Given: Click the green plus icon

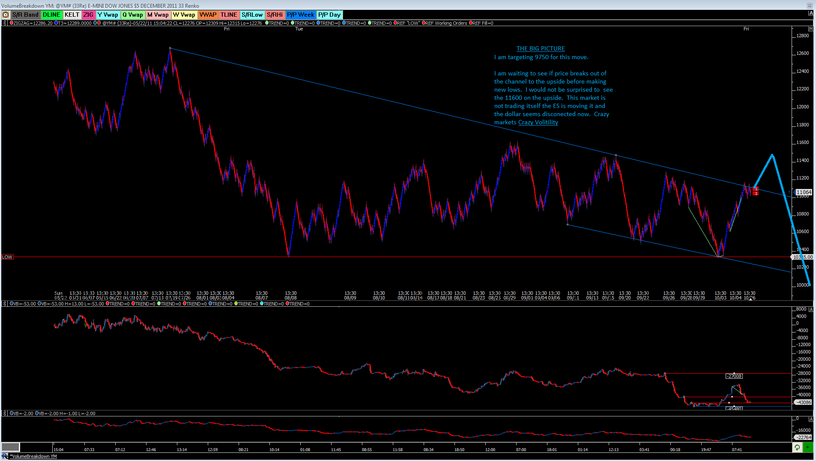Looking at the screenshot, I should tap(808, 447).
